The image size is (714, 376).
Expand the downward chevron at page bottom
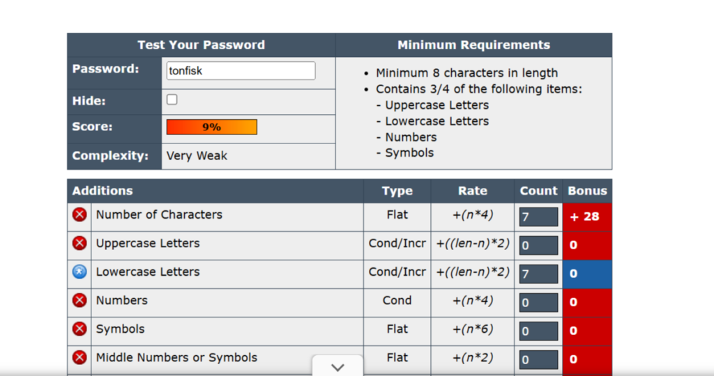337,367
